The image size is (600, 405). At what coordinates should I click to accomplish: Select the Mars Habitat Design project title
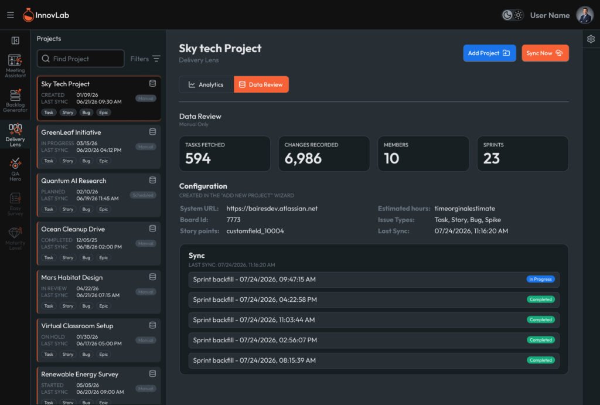(x=72, y=278)
